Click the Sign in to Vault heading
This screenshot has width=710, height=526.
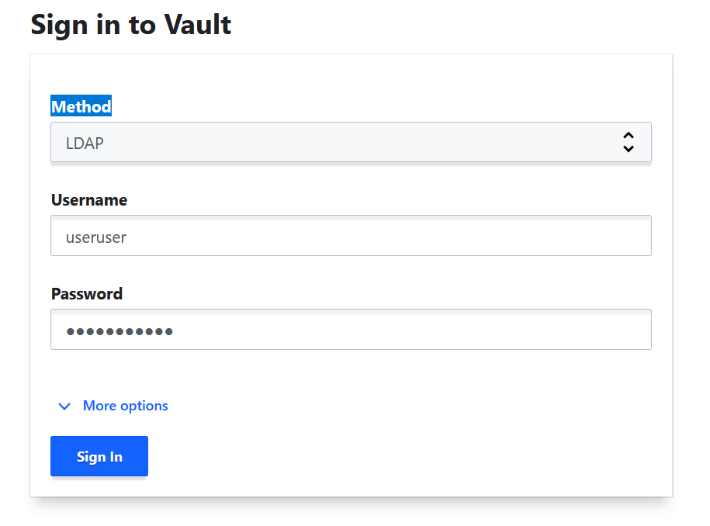(131, 25)
